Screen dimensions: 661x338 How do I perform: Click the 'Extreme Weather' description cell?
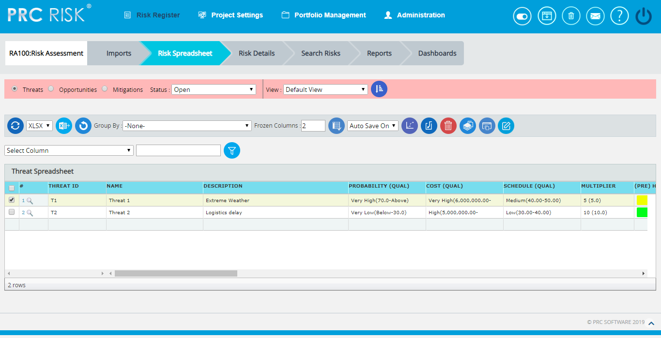(x=276, y=200)
